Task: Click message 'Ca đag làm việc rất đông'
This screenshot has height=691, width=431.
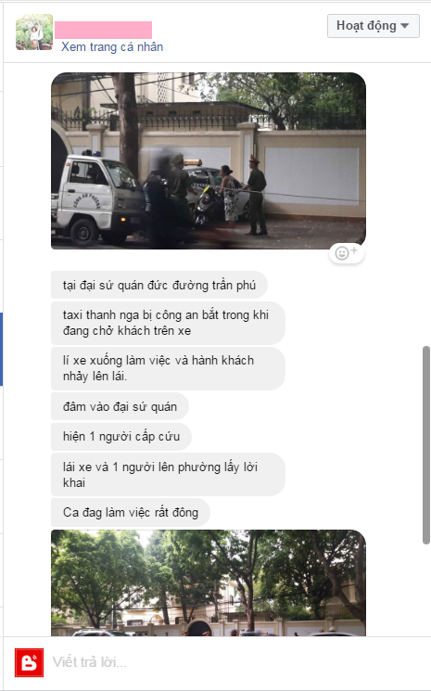Action: 131,513
